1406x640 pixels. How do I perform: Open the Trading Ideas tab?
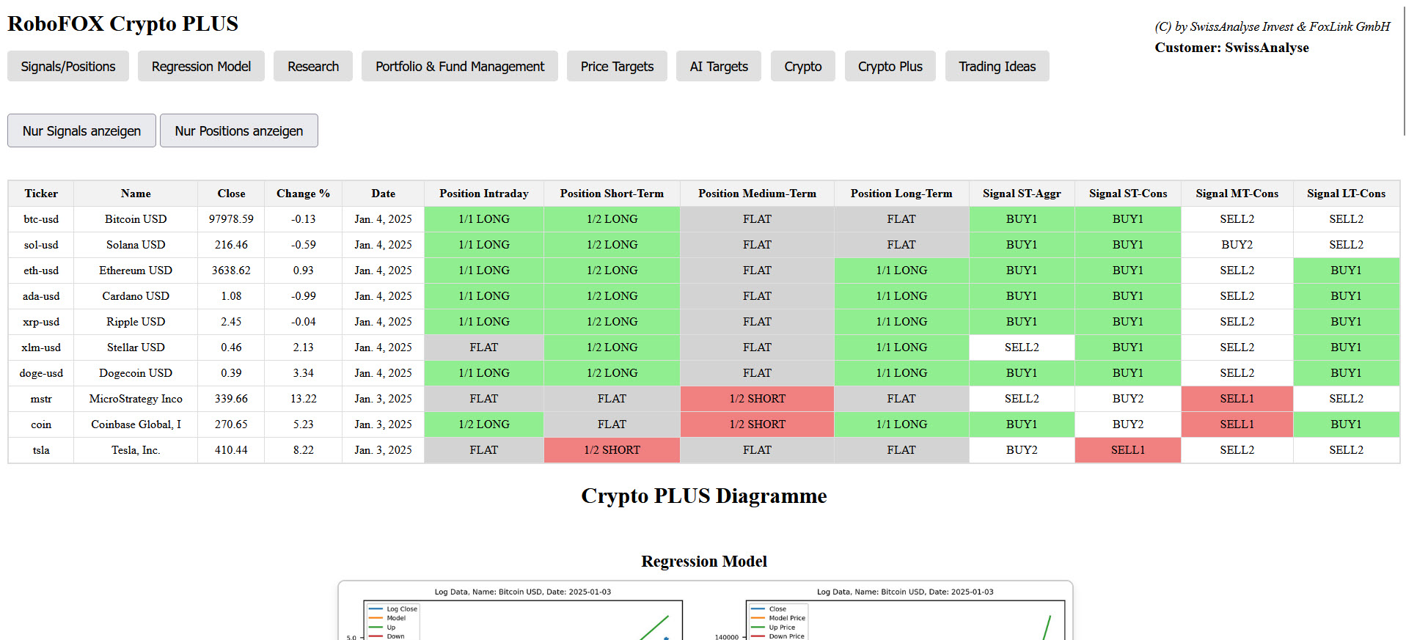pos(997,66)
